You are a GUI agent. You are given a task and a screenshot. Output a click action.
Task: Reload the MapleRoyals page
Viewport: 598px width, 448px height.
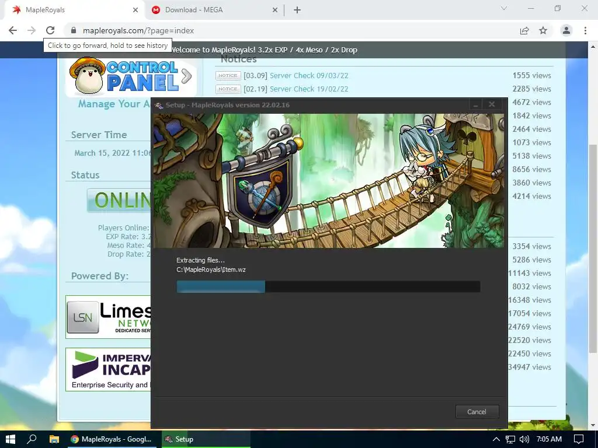coord(50,30)
